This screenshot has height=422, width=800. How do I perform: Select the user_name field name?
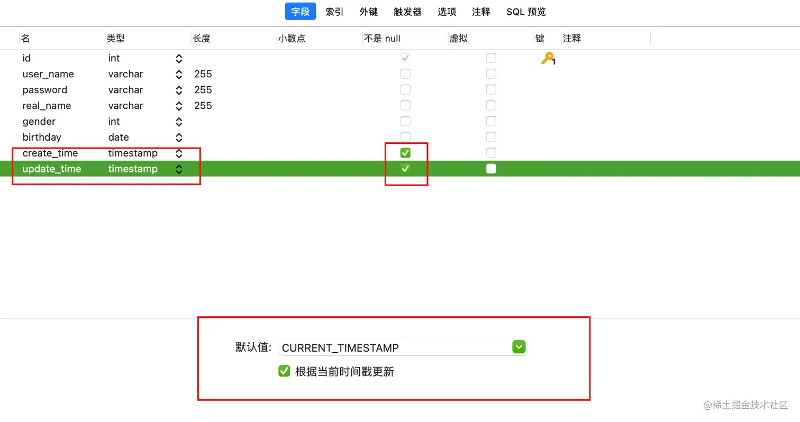coord(48,74)
